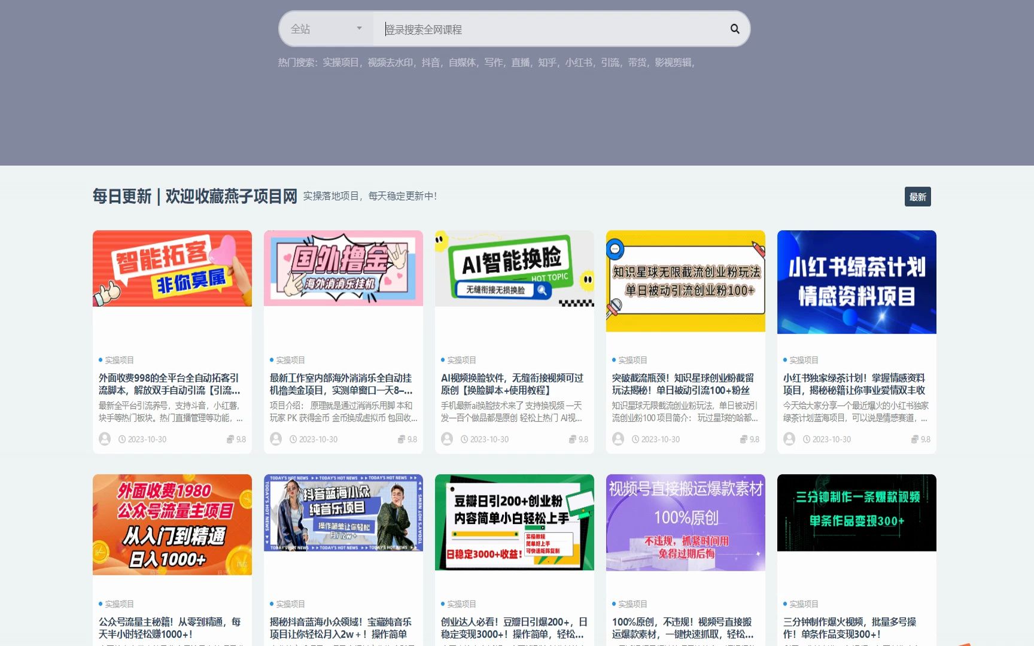The height and width of the screenshot is (646, 1034).
Task: Click 实操项目 tag on 豆瓣日引 card
Action: tap(461, 604)
